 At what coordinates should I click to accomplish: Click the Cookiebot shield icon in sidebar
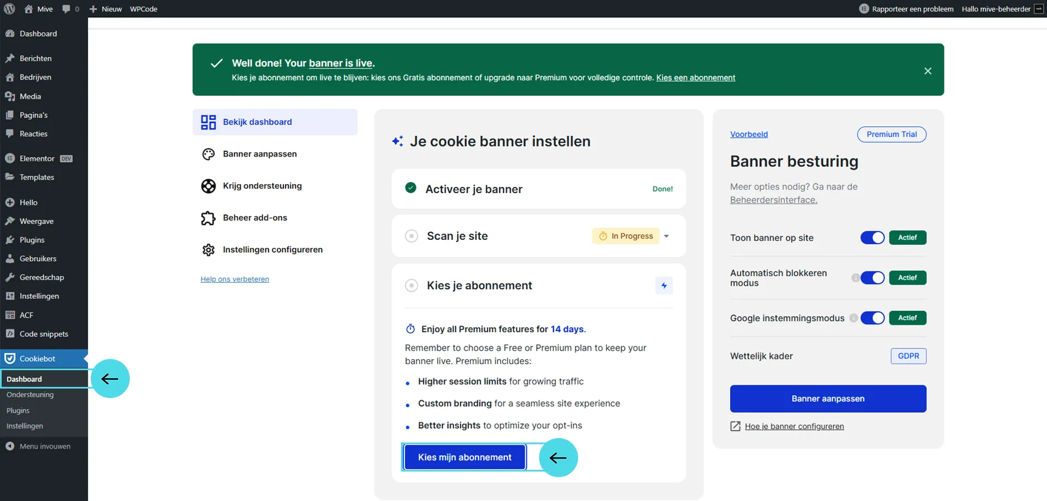pos(10,358)
